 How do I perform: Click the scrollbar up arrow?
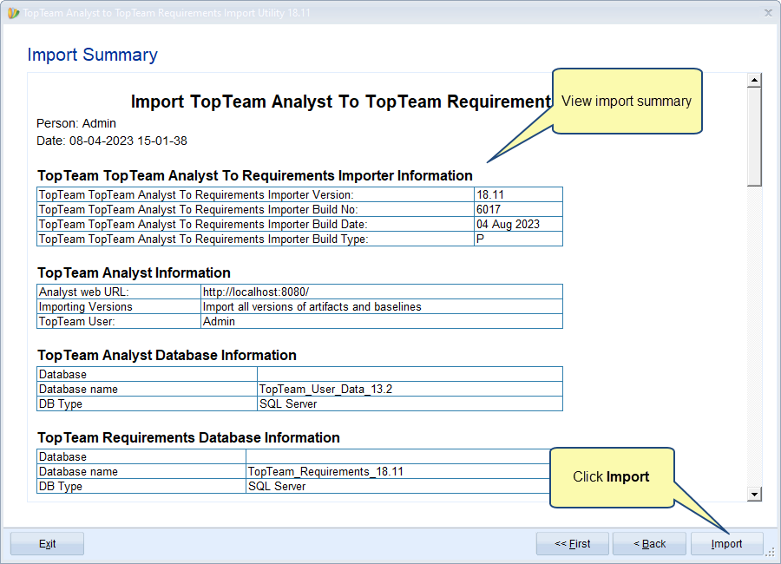click(755, 80)
